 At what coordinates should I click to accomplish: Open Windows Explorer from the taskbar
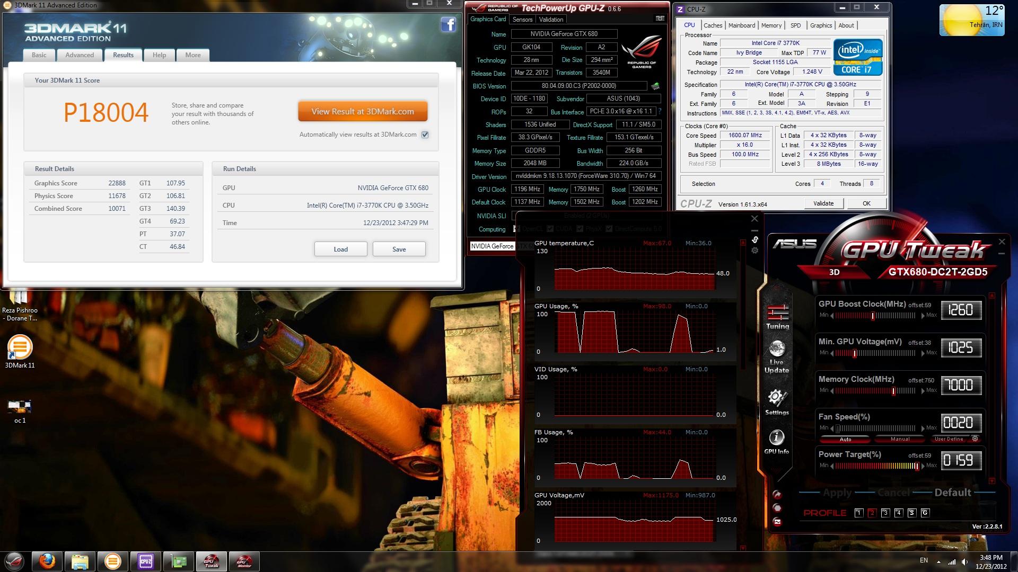click(80, 561)
